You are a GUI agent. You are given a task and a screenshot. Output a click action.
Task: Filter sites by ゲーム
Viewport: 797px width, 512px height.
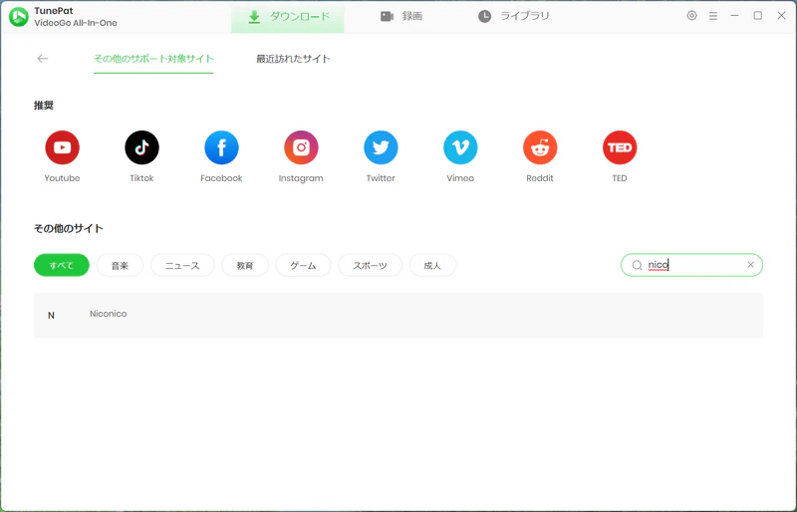point(304,265)
